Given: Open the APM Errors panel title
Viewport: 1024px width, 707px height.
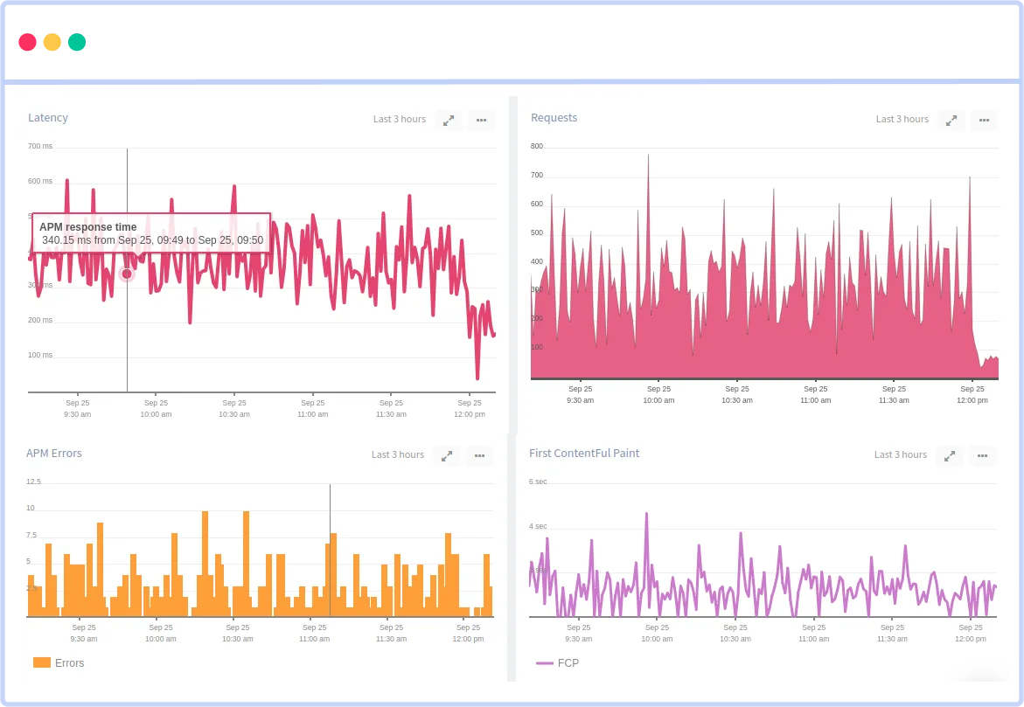Looking at the screenshot, I should pos(54,453).
